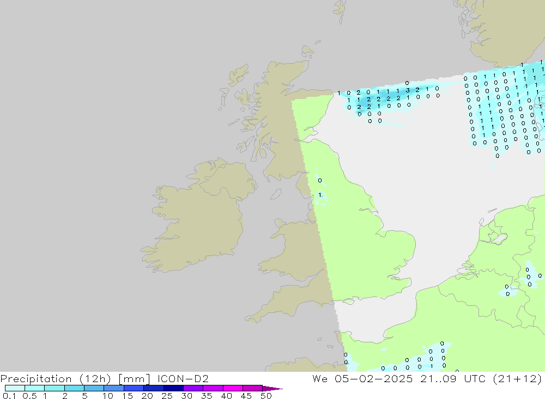Click the '(21+12)' forecast offset text
This screenshot has width=545, height=399.
point(517,379)
